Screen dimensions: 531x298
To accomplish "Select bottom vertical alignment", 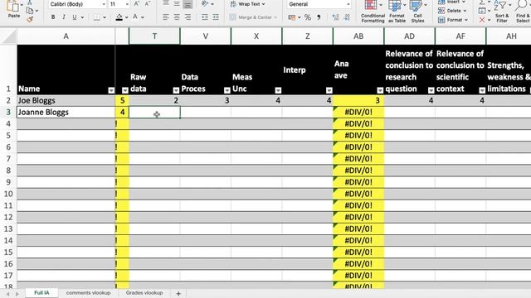I will pyautogui.click(x=188, y=4).
